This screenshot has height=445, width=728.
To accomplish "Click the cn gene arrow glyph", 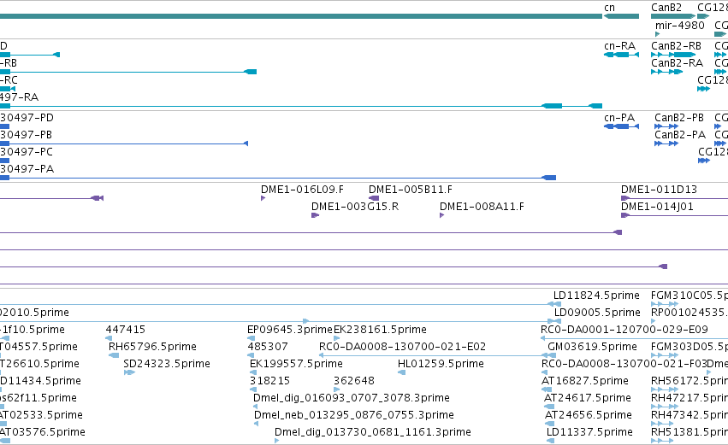I will tap(621, 17).
